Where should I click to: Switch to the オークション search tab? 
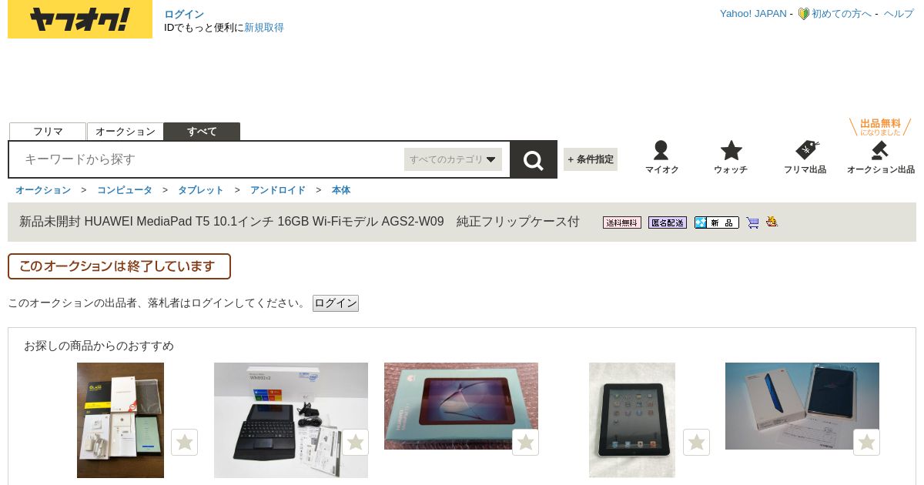pos(126,132)
